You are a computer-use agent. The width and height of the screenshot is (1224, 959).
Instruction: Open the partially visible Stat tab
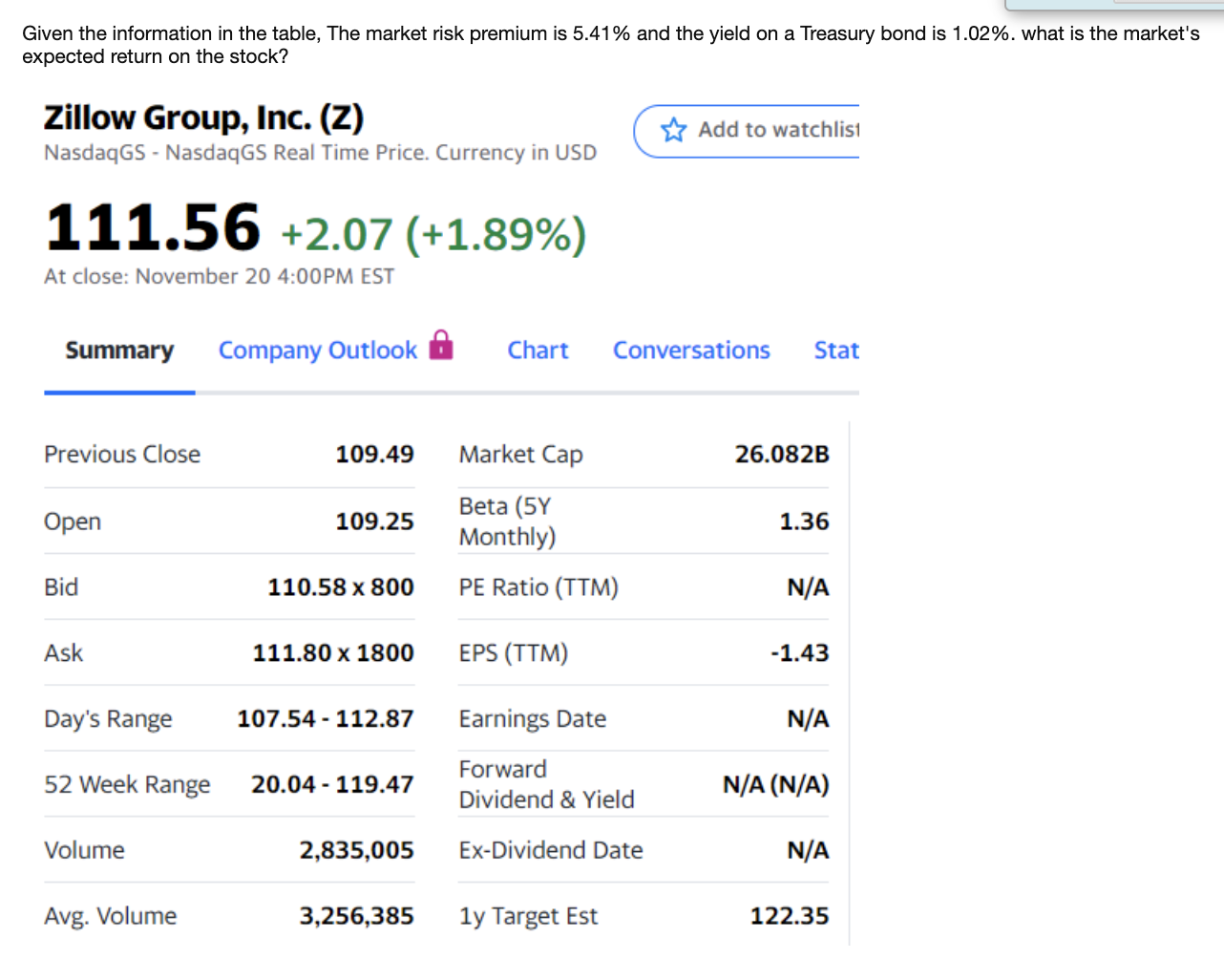point(836,351)
